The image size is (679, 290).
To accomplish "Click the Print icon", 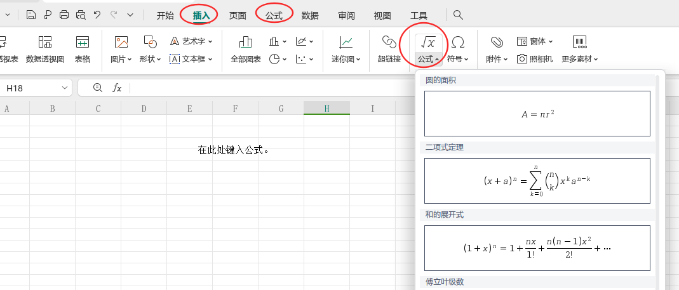I will 64,15.
